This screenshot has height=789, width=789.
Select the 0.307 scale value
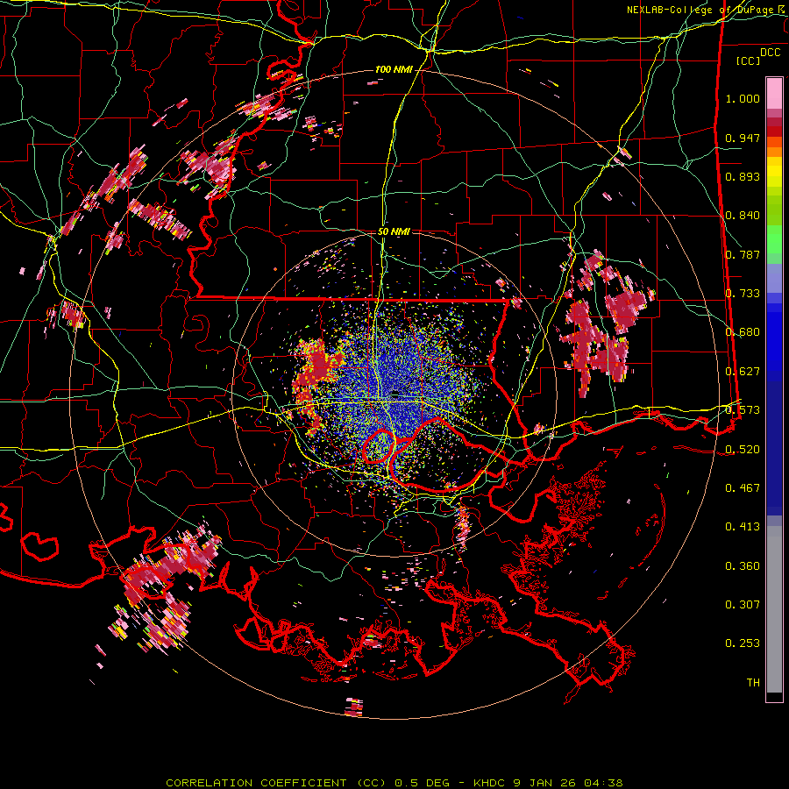743,604
